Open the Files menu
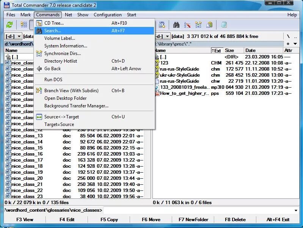 point(11,15)
